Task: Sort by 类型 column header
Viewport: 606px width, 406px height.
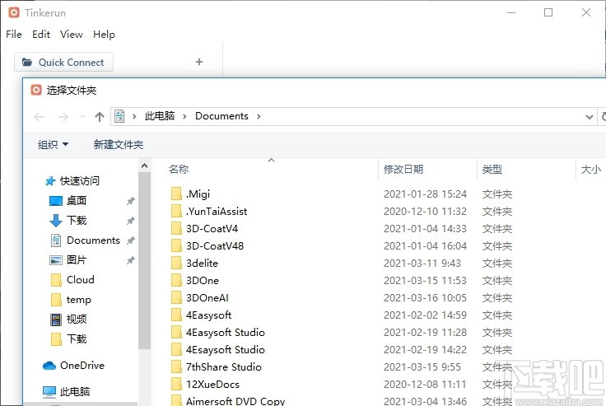Action: tap(492, 169)
